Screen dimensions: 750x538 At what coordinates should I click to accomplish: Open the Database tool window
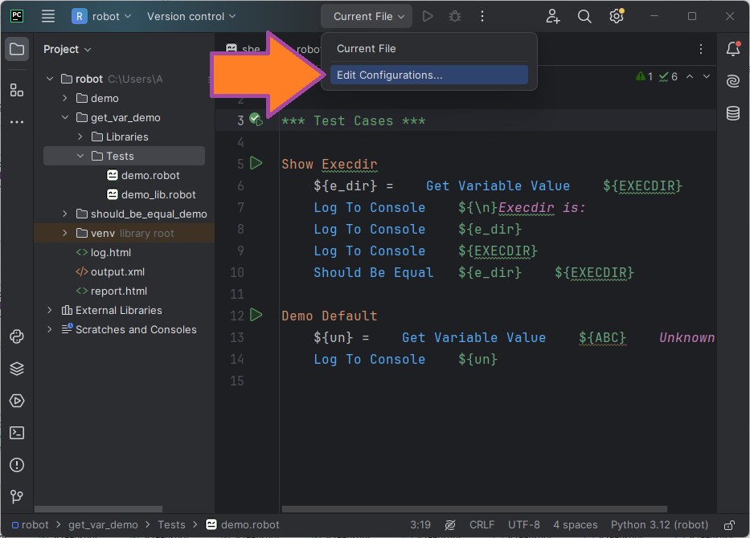click(x=733, y=113)
